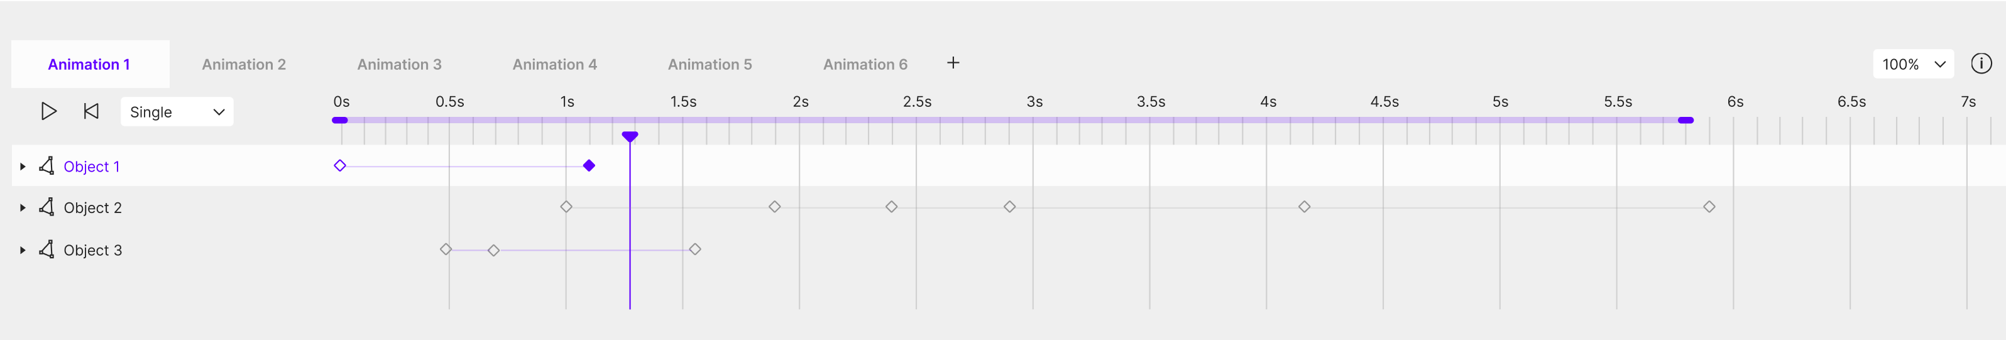Open the Single playback mode dropdown
This screenshot has height=340, width=2006.
[177, 112]
